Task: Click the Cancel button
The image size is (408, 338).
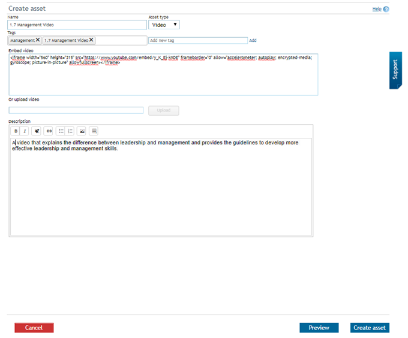Action: pyautogui.click(x=34, y=328)
